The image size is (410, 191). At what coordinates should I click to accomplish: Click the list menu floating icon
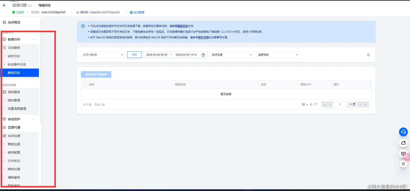[x=403, y=164]
